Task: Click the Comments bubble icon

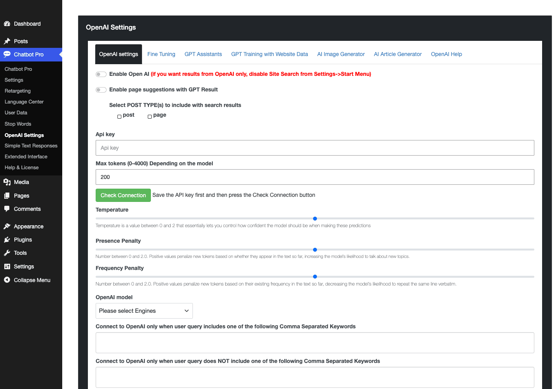Action: tap(7, 209)
